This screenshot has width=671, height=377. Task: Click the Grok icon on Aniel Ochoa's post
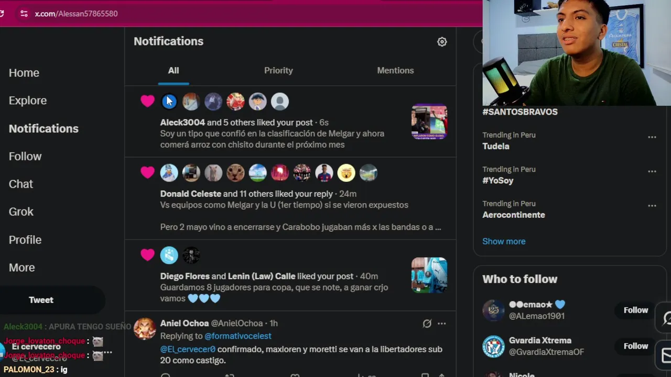[427, 324]
